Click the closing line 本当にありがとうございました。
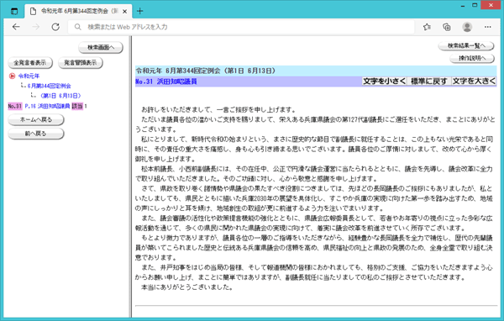 pos(186,287)
